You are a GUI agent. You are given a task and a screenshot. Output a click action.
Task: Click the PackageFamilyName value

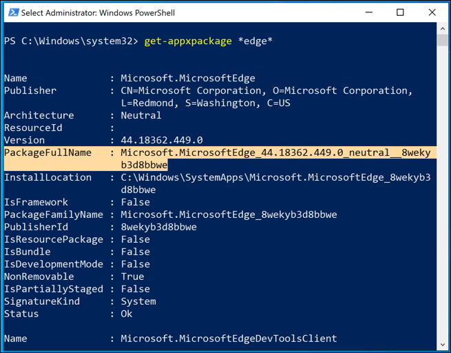tap(229, 215)
